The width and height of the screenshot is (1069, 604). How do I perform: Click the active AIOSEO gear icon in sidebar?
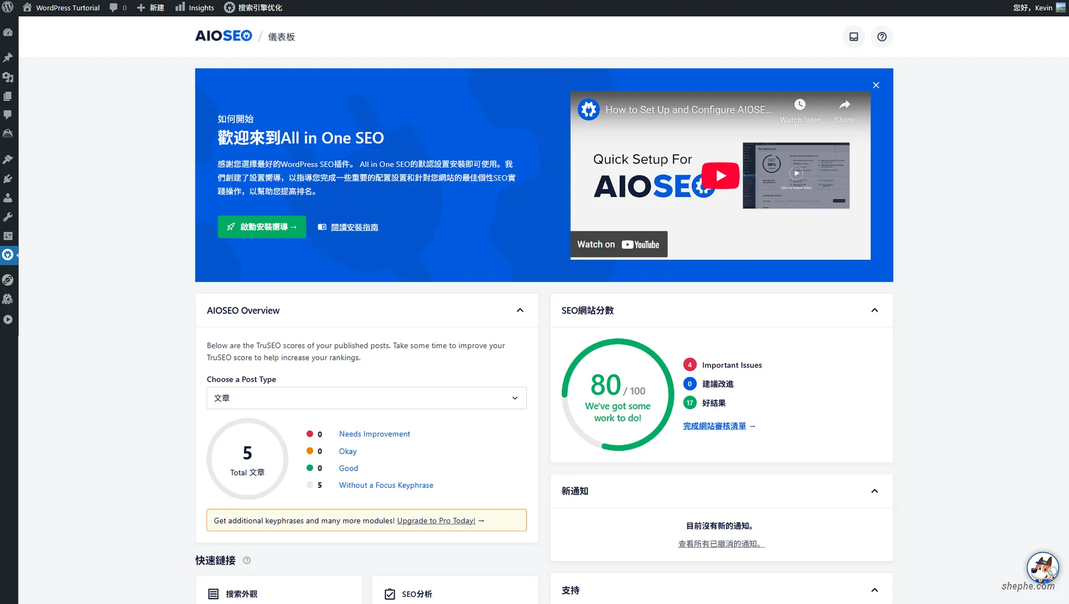(8, 255)
